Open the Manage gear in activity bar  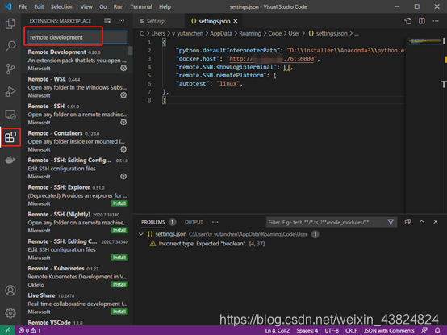10,313
